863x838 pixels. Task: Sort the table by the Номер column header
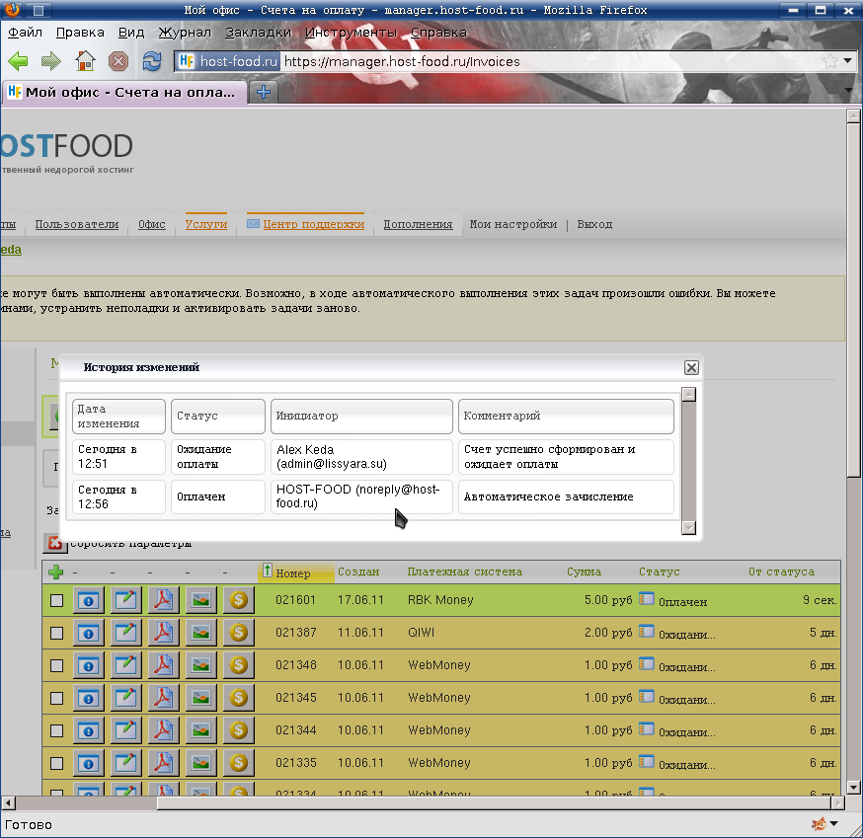pyautogui.click(x=292, y=572)
